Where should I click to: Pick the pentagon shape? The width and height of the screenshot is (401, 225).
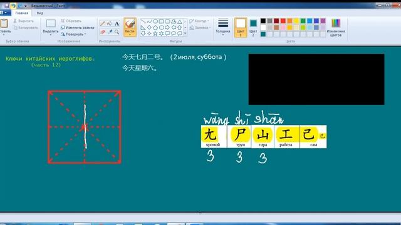point(155,27)
